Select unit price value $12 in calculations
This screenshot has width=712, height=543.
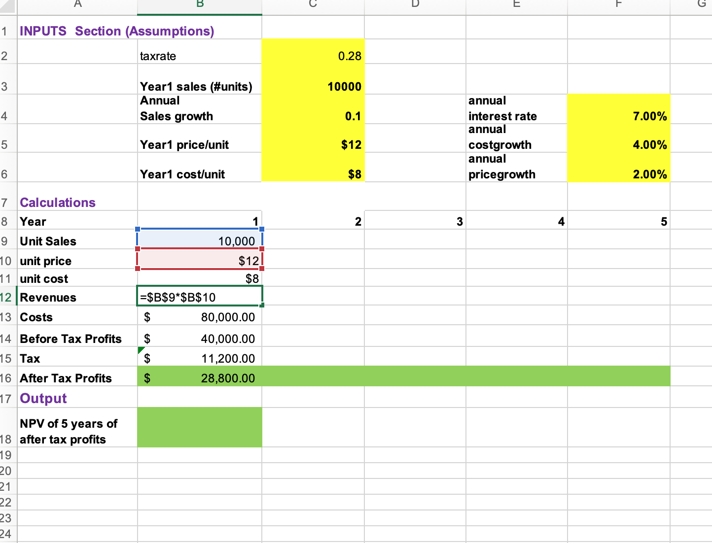tap(200, 259)
